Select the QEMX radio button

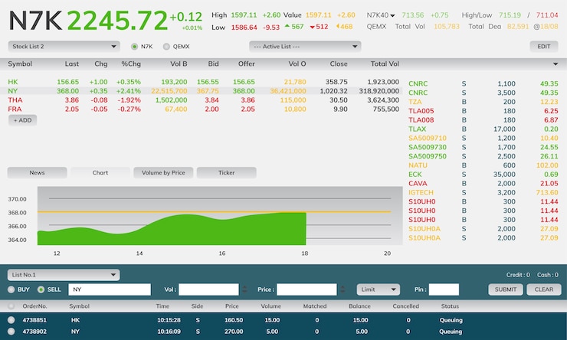166,47
